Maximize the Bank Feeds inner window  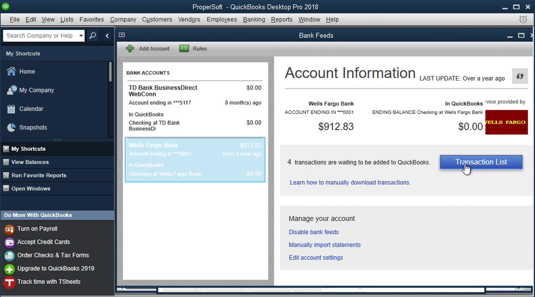click(x=521, y=36)
